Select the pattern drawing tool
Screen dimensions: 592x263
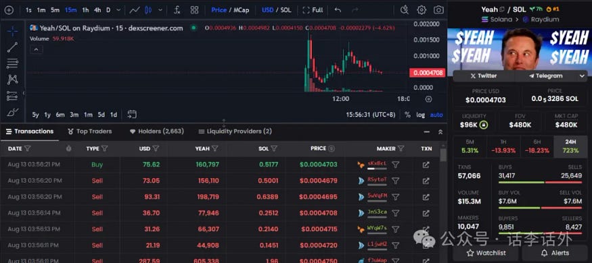coord(12,80)
